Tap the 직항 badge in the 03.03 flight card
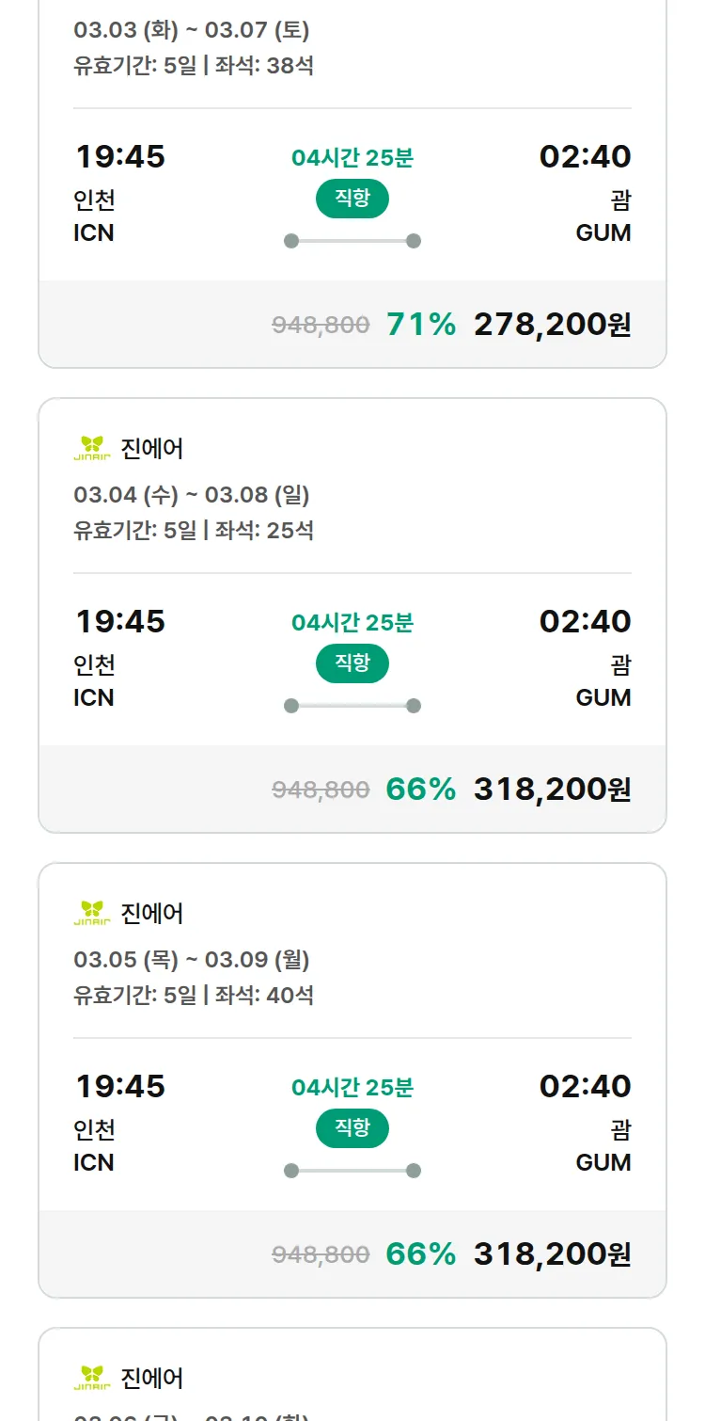The height and width of the screenshot is (1421, 705). [x=352, y=199]
